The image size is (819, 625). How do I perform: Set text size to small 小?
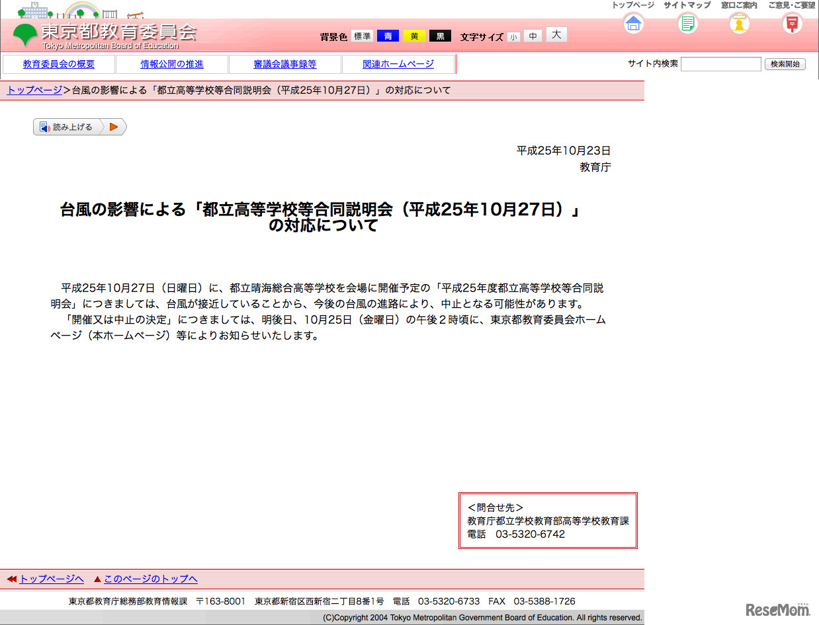coord(513,38)
